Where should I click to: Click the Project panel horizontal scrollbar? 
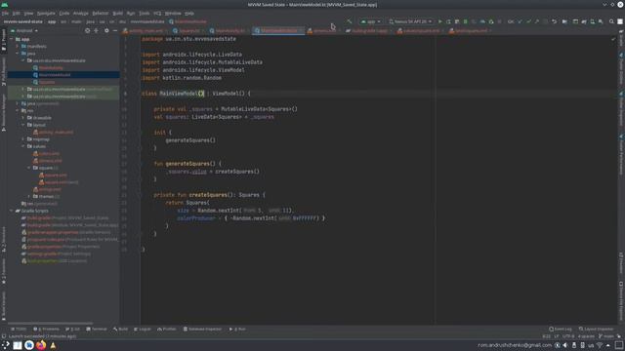click(51, 324)
